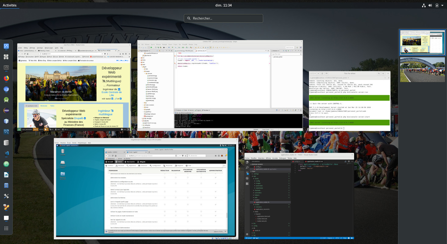The height and width of the screenshot is (244, 447).
Task: Check Rédacteur for Administrer la configuration du site
Action: click(165, 183)
